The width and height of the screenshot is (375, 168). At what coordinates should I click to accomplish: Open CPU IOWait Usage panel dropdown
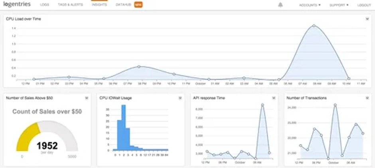(x=180, y=98)
